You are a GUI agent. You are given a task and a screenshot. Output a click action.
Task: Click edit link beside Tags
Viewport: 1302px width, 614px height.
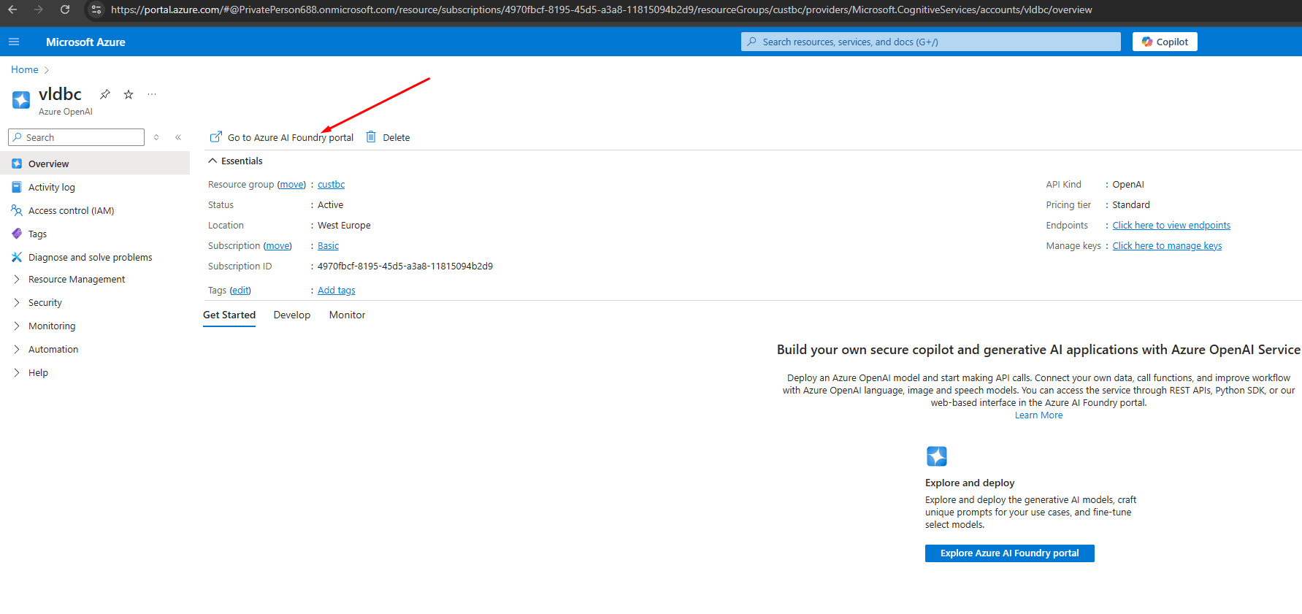pos(240,291)
